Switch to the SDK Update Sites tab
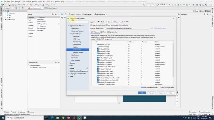 point(112,32)
